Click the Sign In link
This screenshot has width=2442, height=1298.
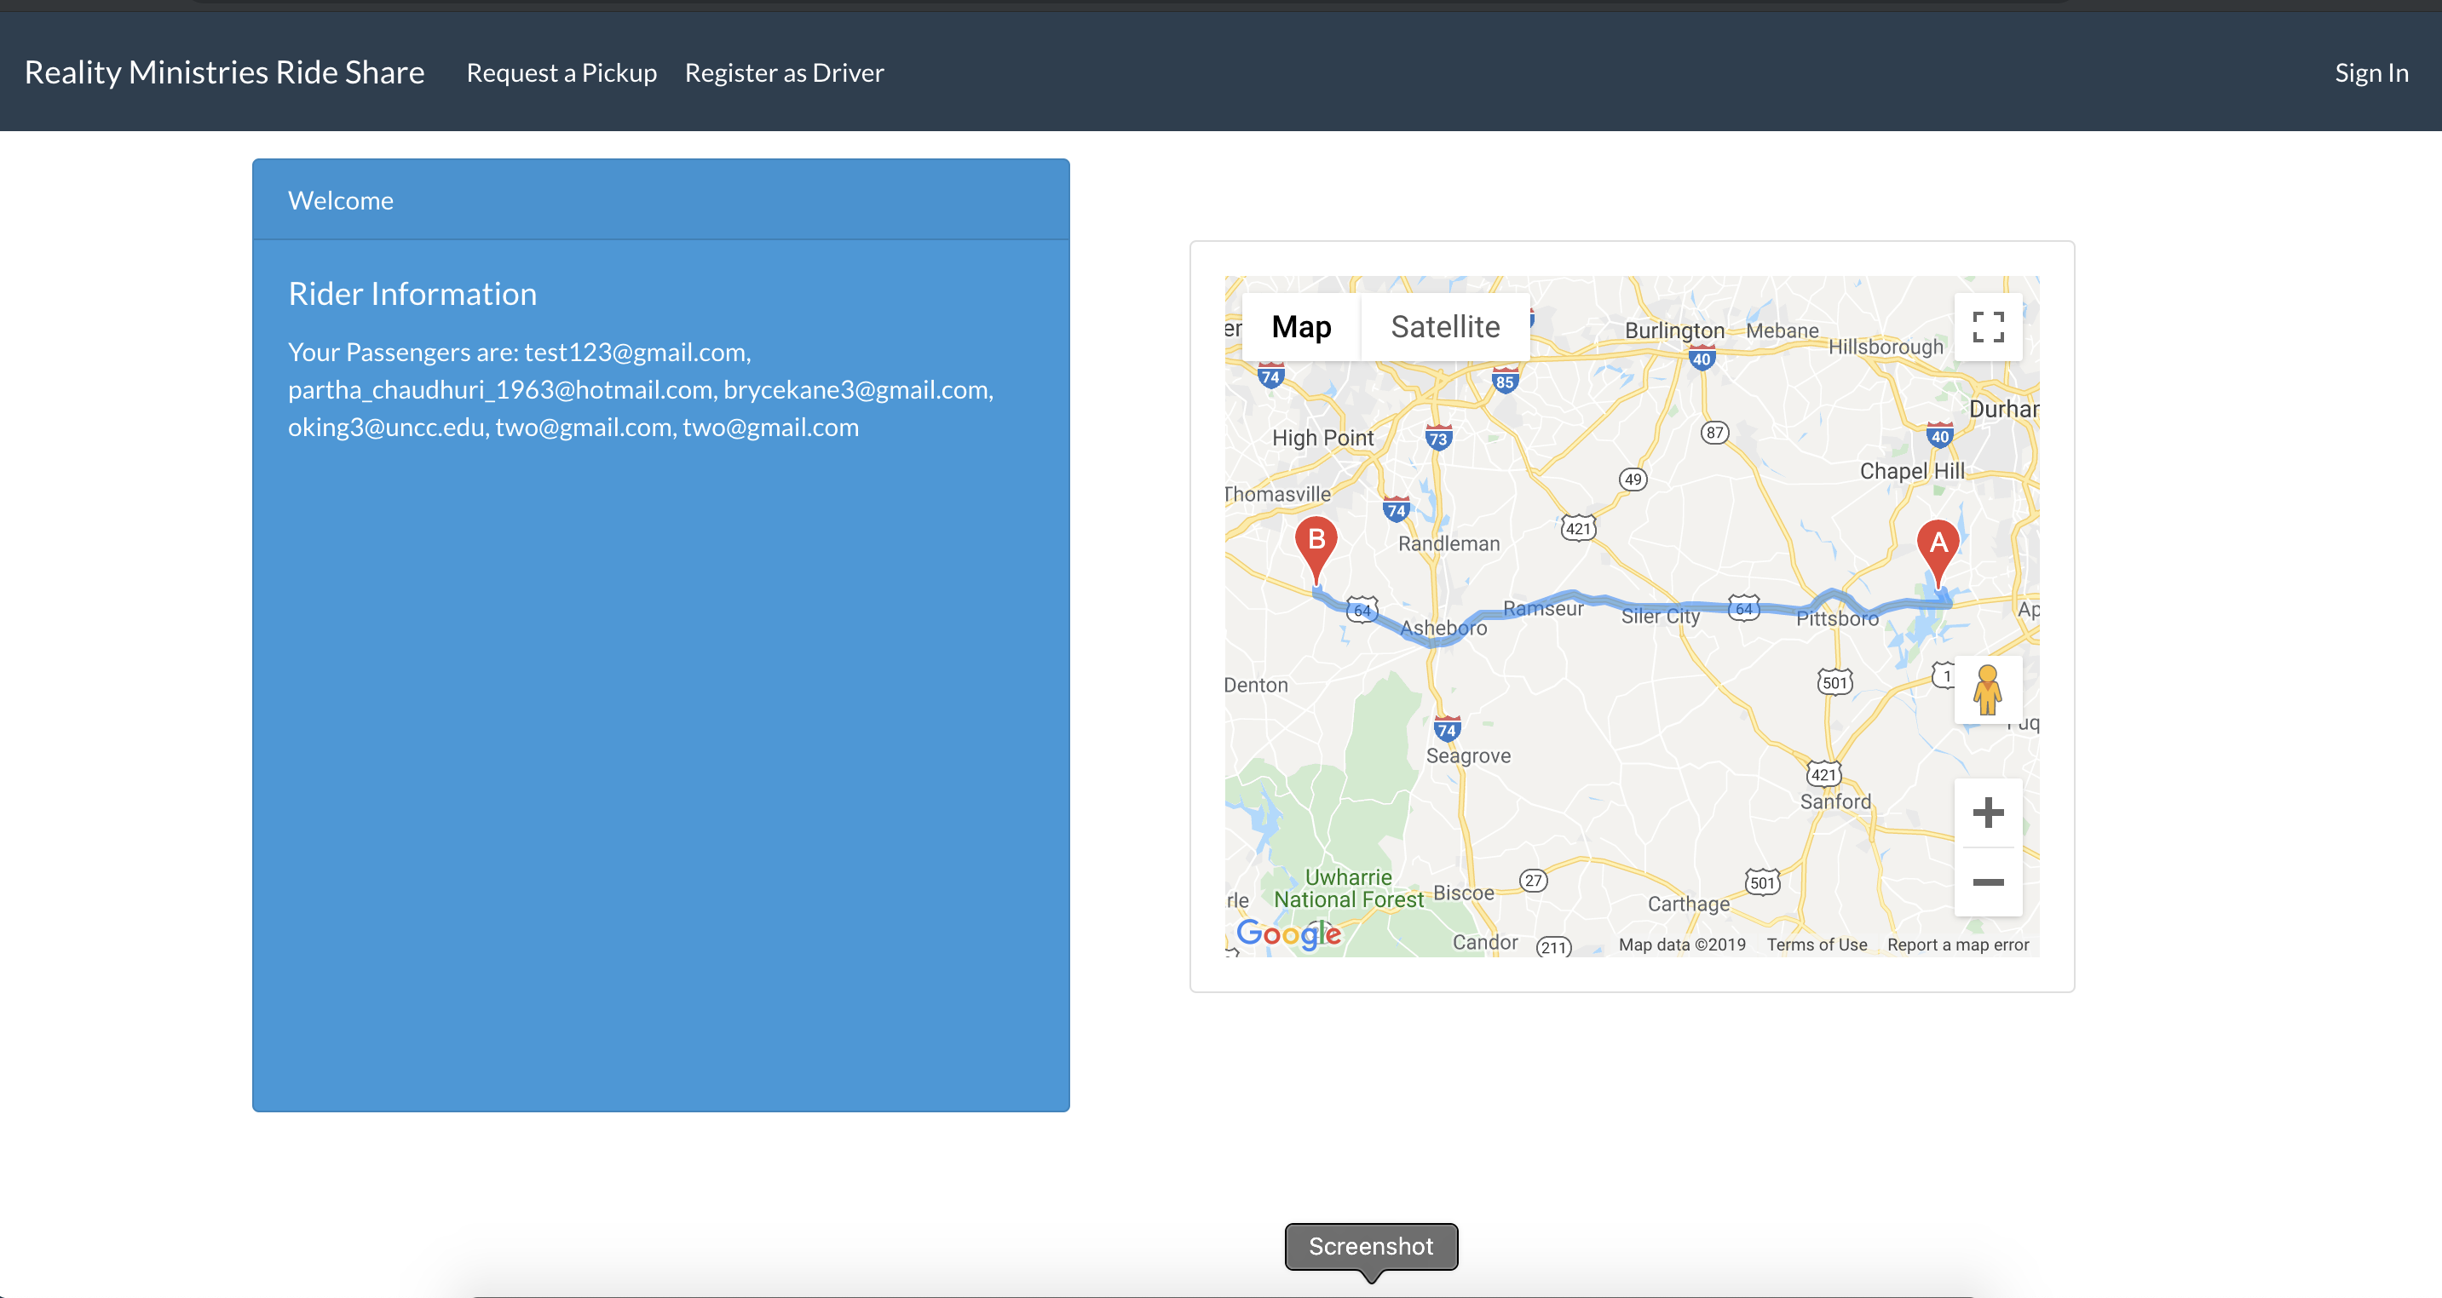pos(2371,73)
